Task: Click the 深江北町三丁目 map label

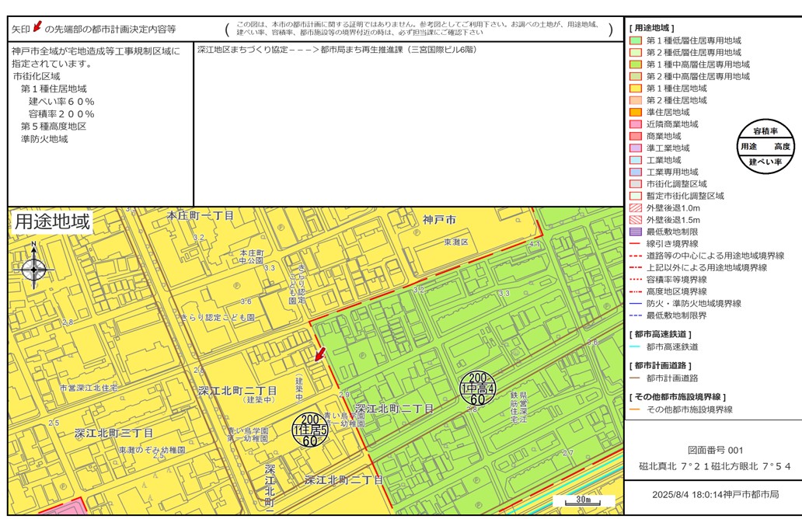Action: (x=114, y=432)
